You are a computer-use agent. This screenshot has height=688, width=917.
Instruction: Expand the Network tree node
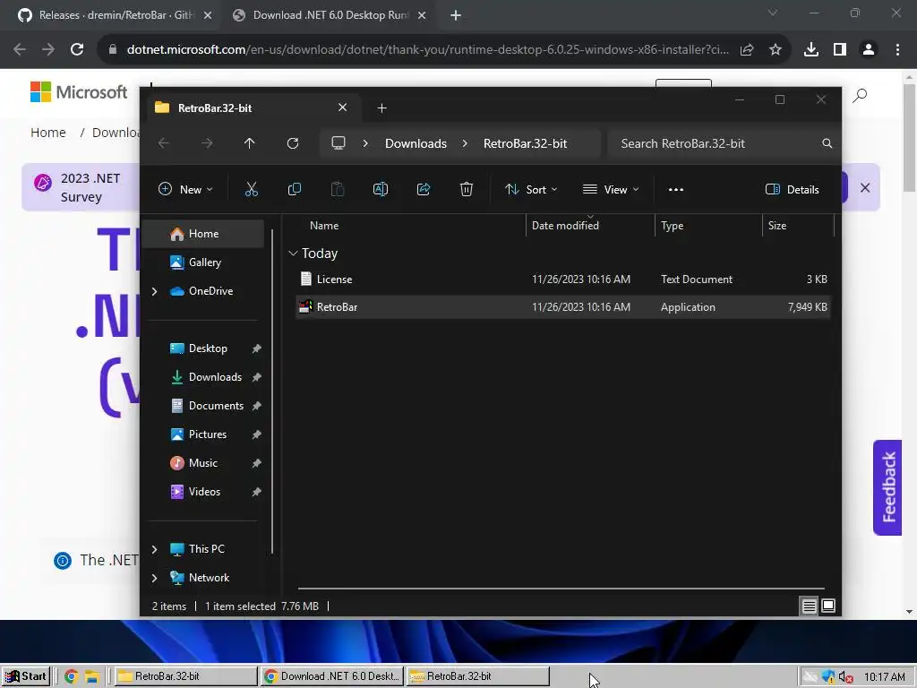pyautogui.click(x=154, y=578)
